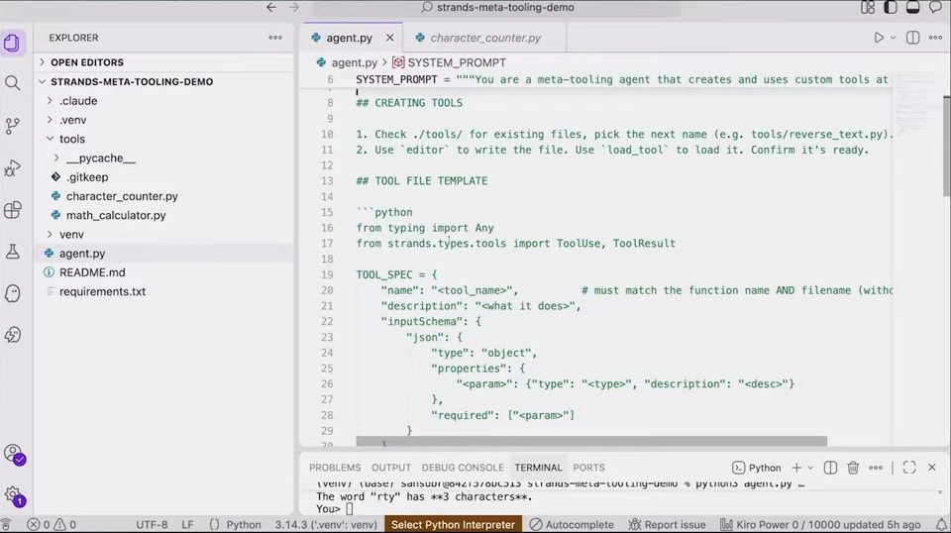This screenshot has width=951, height=533.
Task: Click the editor vertical scrollbar thumb
Action: [946, 146]
